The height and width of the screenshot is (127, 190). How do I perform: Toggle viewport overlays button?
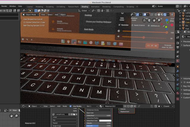[x=145, y=15]
